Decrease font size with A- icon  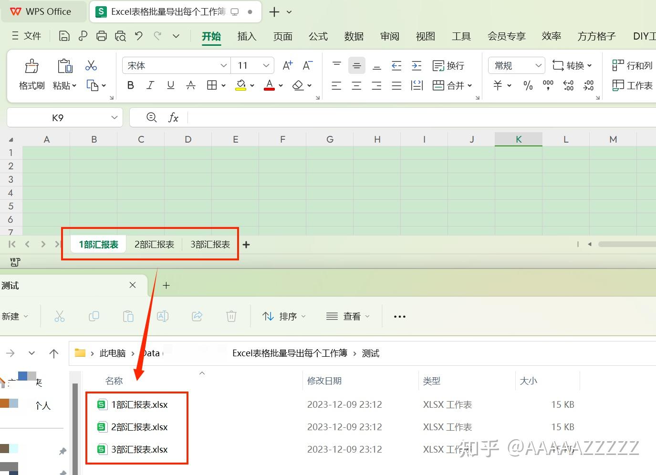coord(308,65)
